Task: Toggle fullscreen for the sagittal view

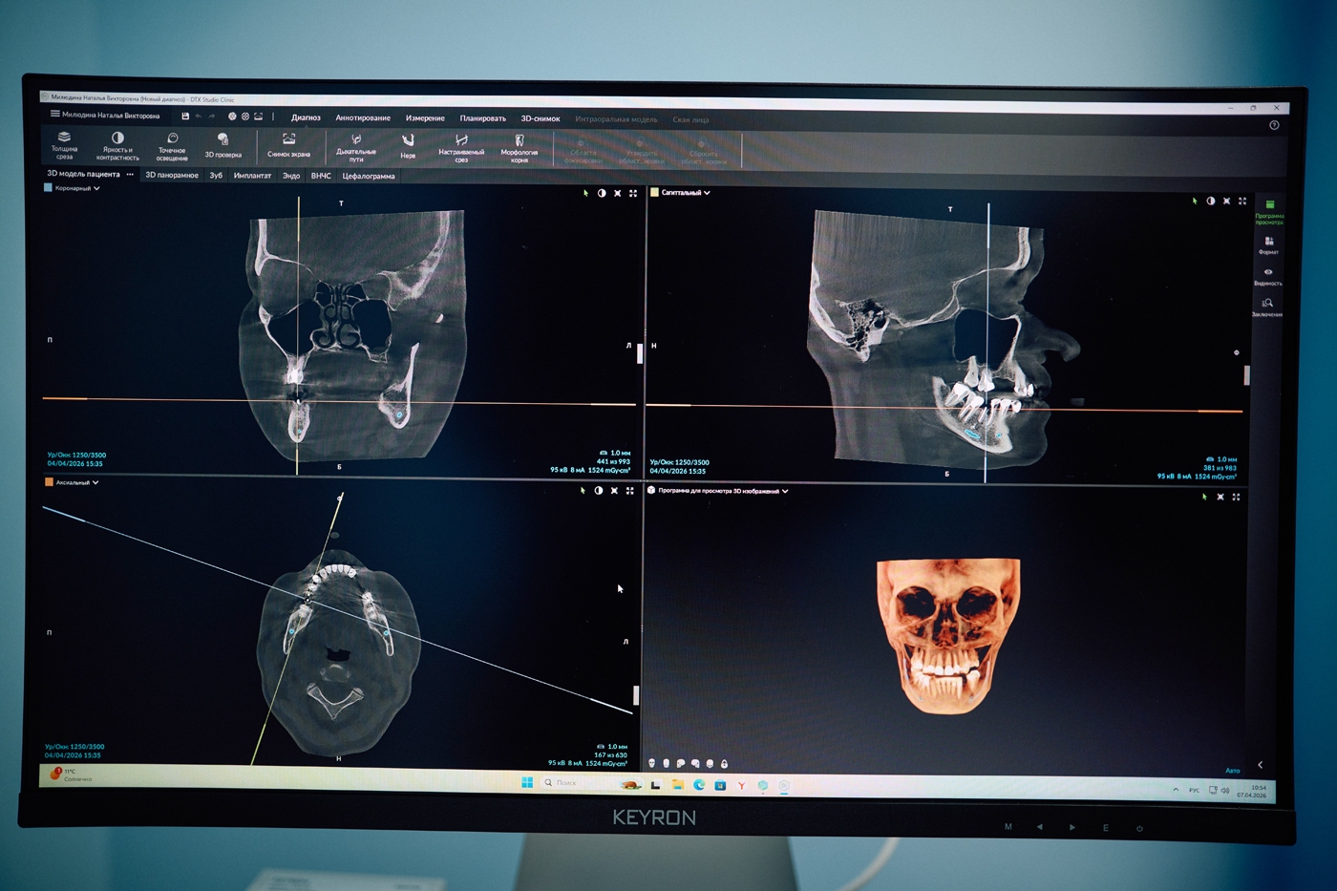Action: tap(1242, 201)
